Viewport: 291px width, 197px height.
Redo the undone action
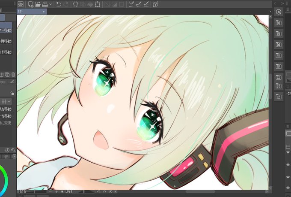pyautogui.click(x=66, y=4)
